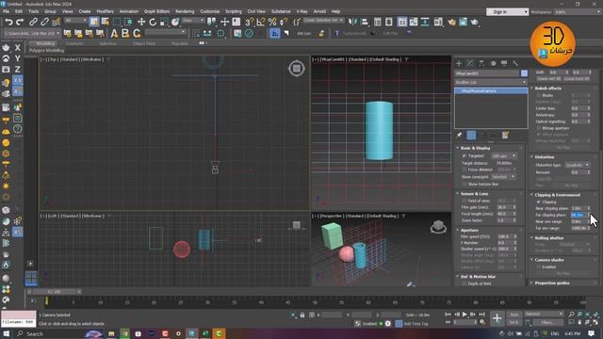This screenshot has height=339, width=603.
Task: Enable the Show horizon line checkbox
Action: (x=464, y=185)
